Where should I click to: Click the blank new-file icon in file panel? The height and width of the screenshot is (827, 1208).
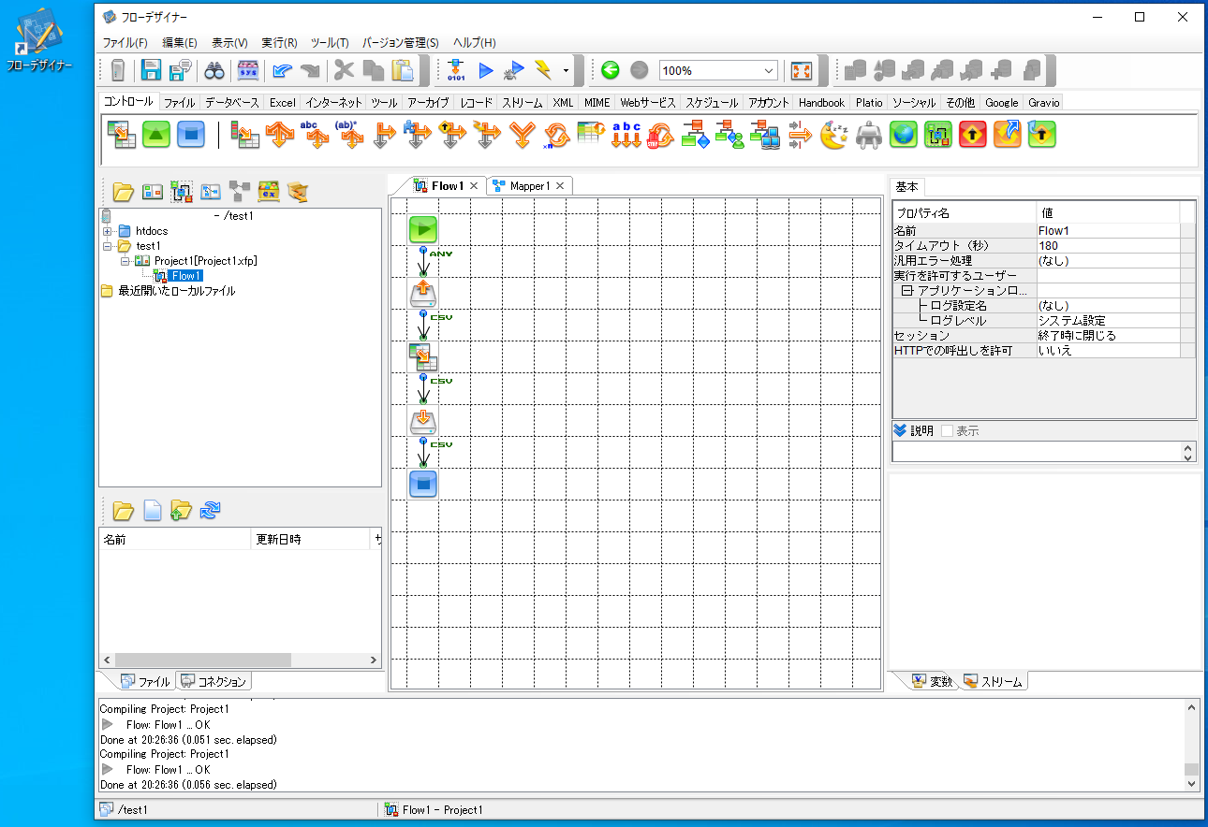click(153, 510)
